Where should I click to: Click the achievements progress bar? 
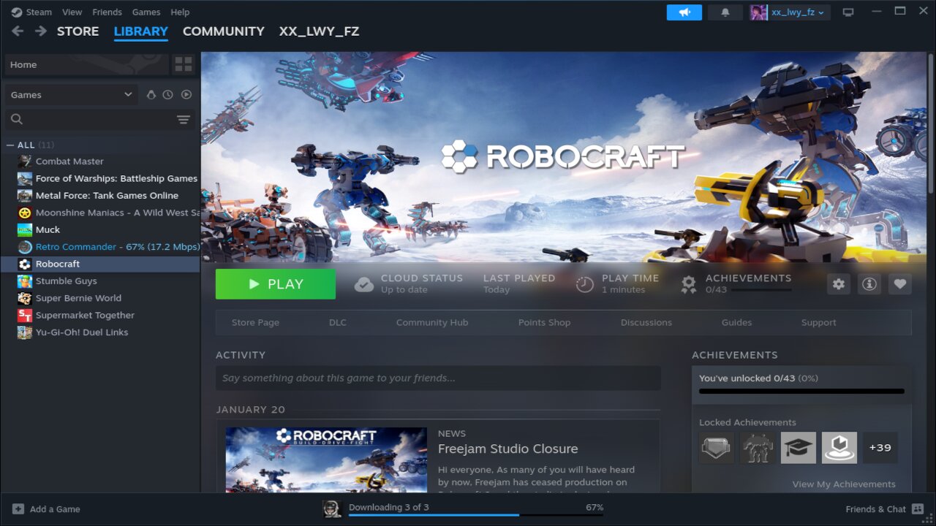801,392
